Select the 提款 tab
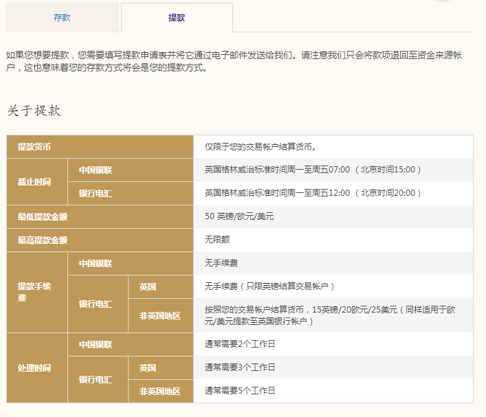The image size is (486, 417). click(177, 18)
